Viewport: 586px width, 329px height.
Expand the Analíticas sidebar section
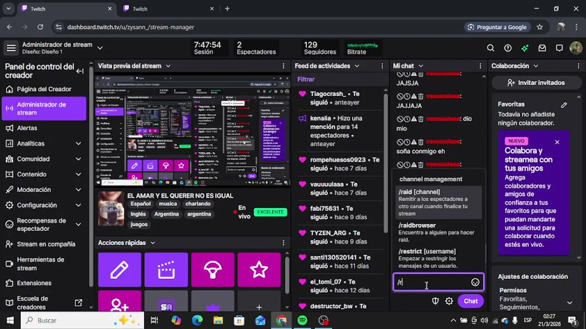pyautogui.click(x=78, y=143)
